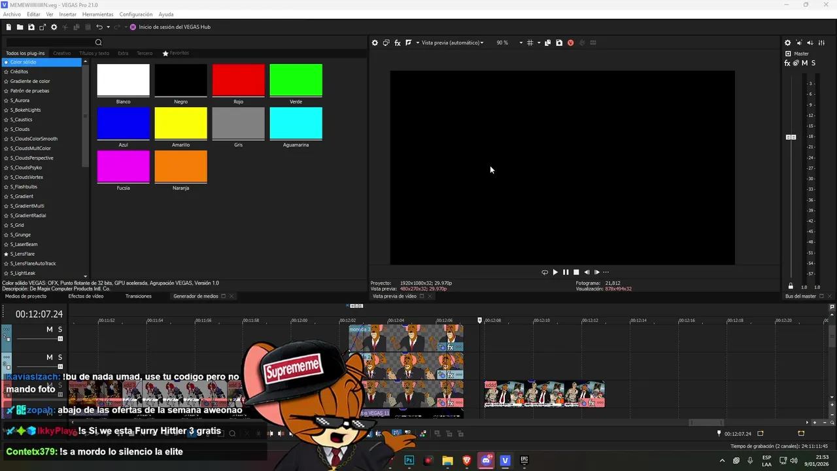Open Master bus properties gear
Screen dimensions: 837x471
[787, 43]
